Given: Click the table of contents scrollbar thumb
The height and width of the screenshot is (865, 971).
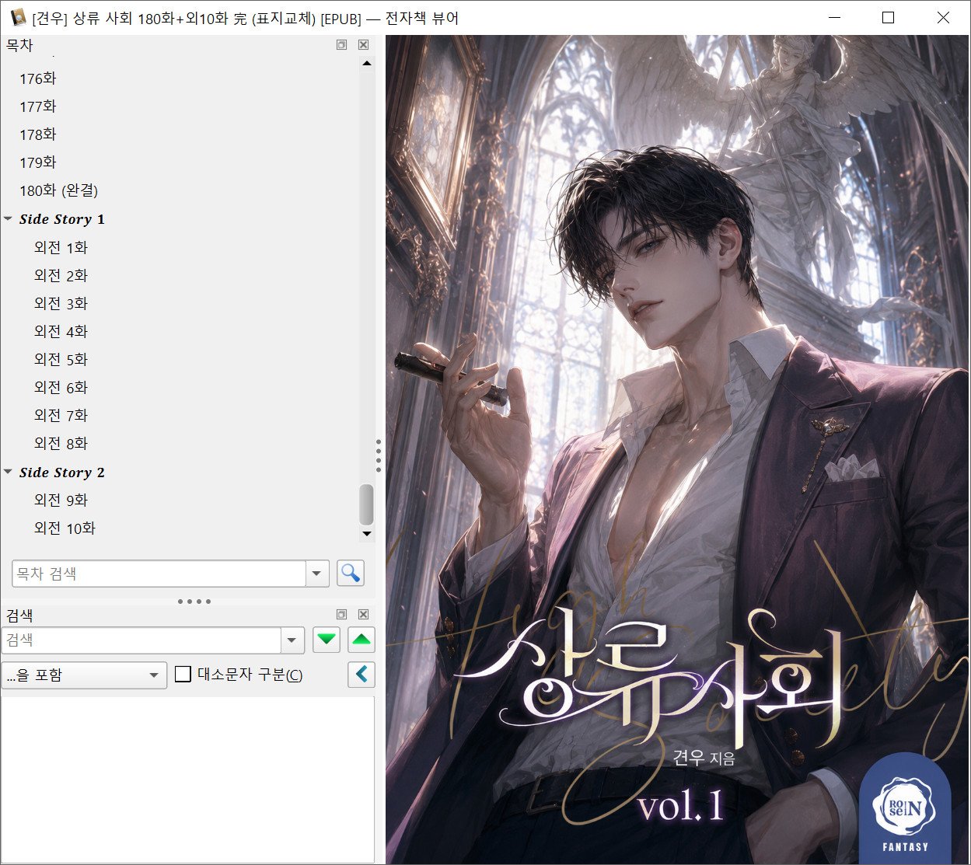Looking at the screenshot, I should click(x=367, y=504).
